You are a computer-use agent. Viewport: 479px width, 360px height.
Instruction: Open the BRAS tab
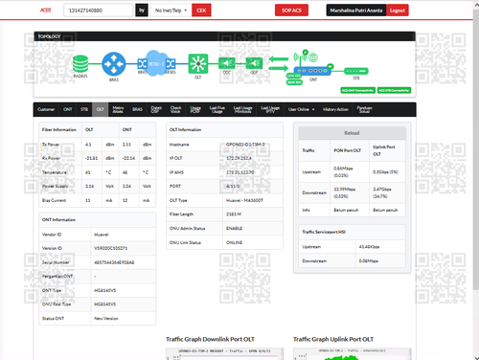click(137, 109)
